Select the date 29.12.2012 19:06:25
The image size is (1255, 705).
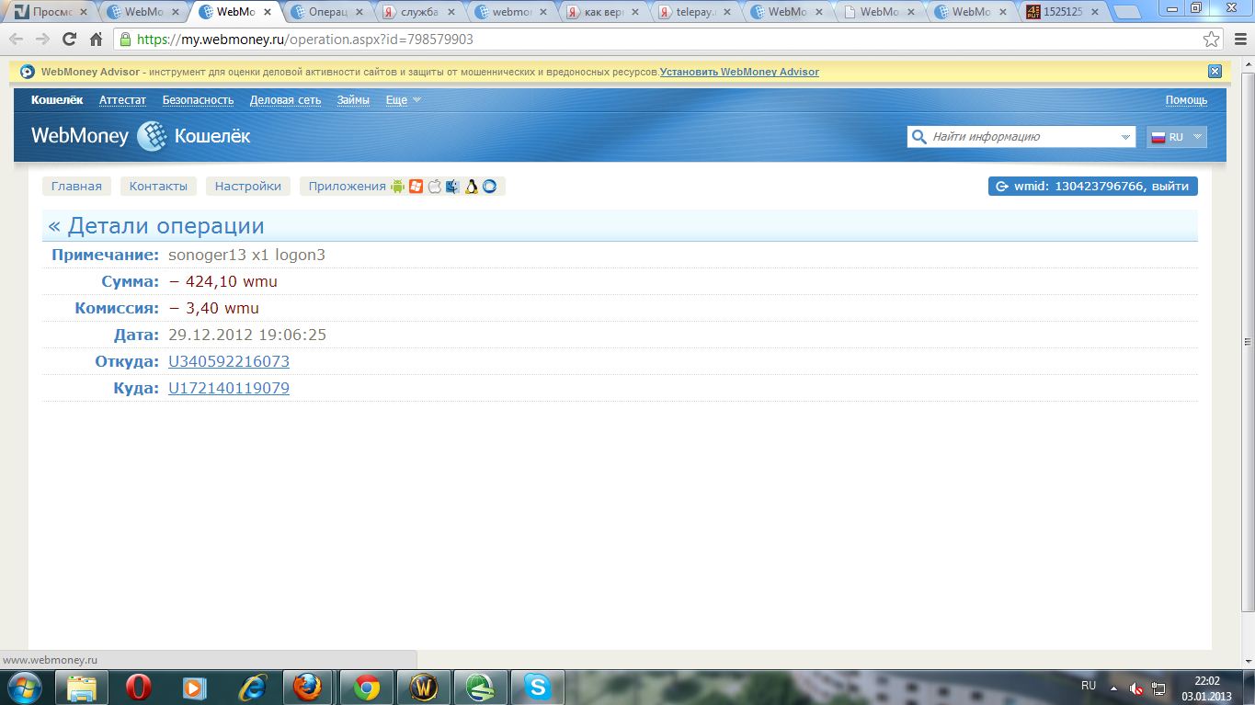click(x=247, y=335)
